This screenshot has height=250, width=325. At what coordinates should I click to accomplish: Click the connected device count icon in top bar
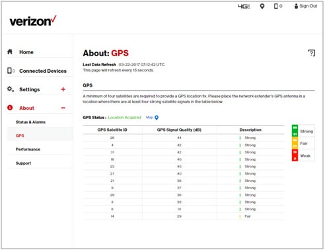coord(278,6)
